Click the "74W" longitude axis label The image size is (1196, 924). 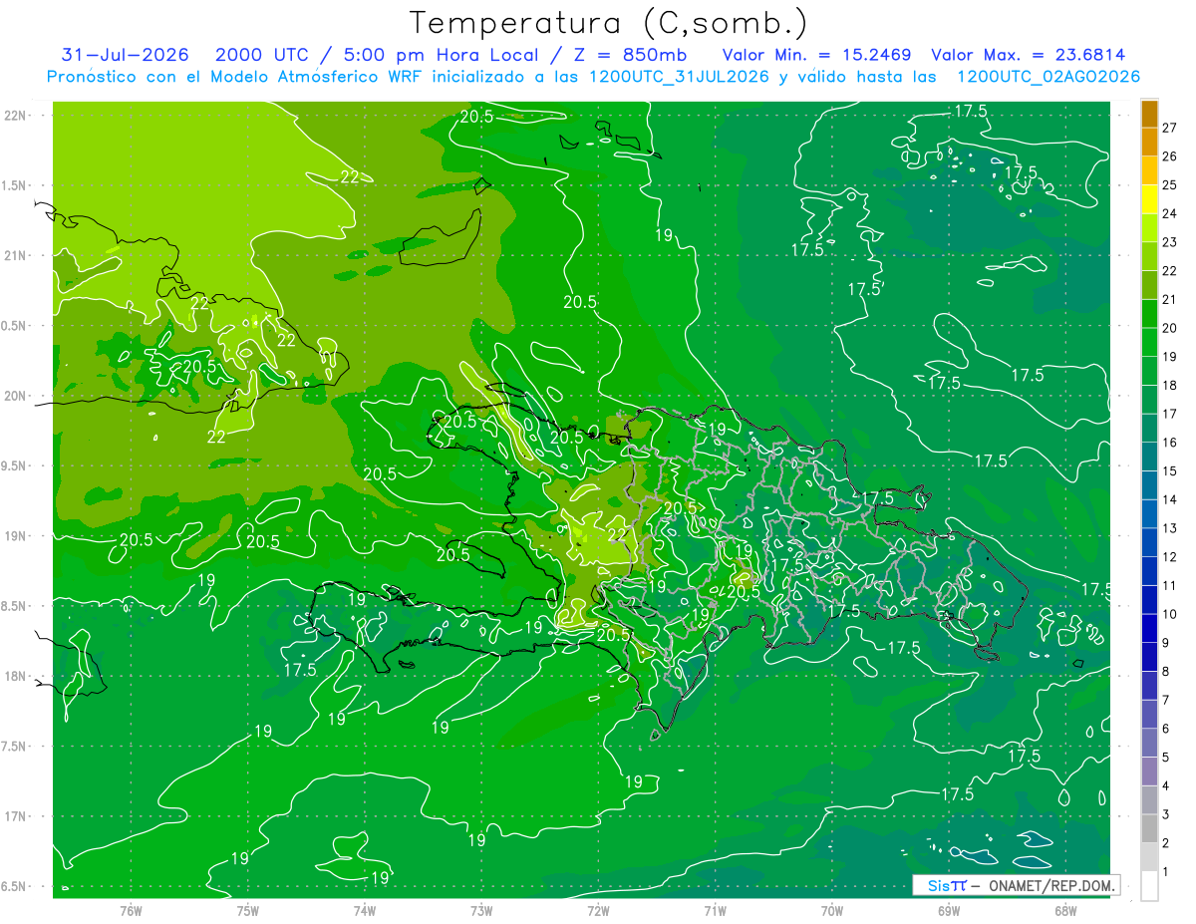coord(365,910)
